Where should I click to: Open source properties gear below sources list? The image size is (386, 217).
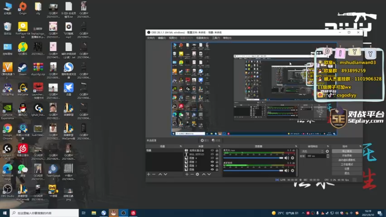pyautogui.click(x=197, y=174)
